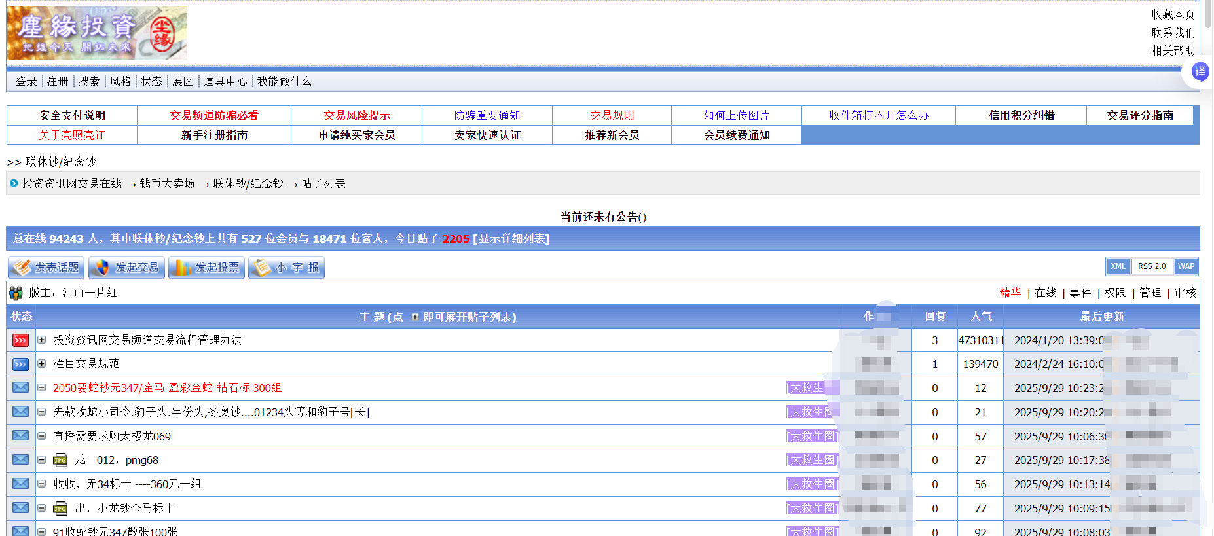Click the XML feed badge

click(x=1118, y=266)
